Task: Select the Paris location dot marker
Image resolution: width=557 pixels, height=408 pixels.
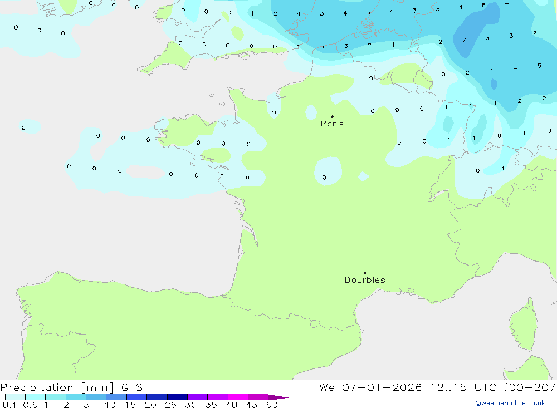Action: pyautogui.click(x=332, y=116)
